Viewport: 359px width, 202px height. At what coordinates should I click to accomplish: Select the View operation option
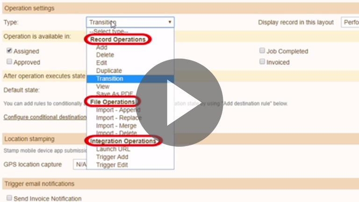click(102, 87)
